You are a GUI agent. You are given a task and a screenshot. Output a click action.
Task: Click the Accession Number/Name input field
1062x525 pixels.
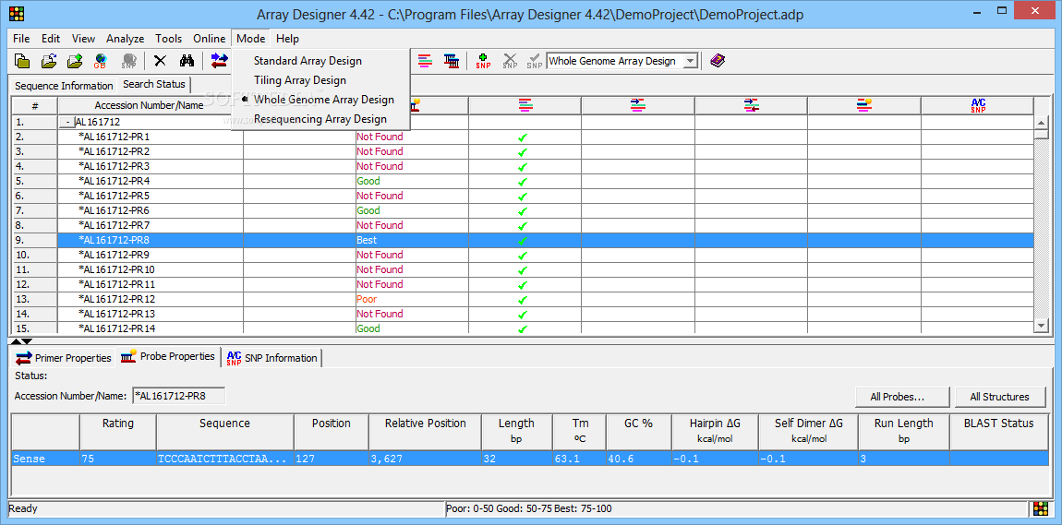pos(179,396)
